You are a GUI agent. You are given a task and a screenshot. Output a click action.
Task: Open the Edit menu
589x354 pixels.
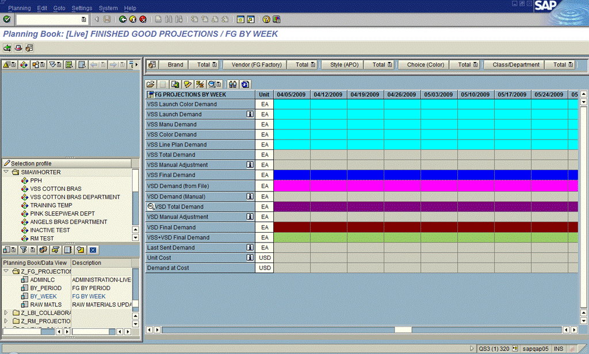click(x=42, y=8)
